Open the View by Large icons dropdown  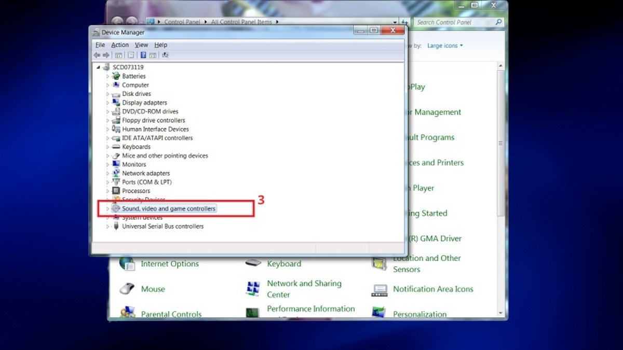point(445,46)
